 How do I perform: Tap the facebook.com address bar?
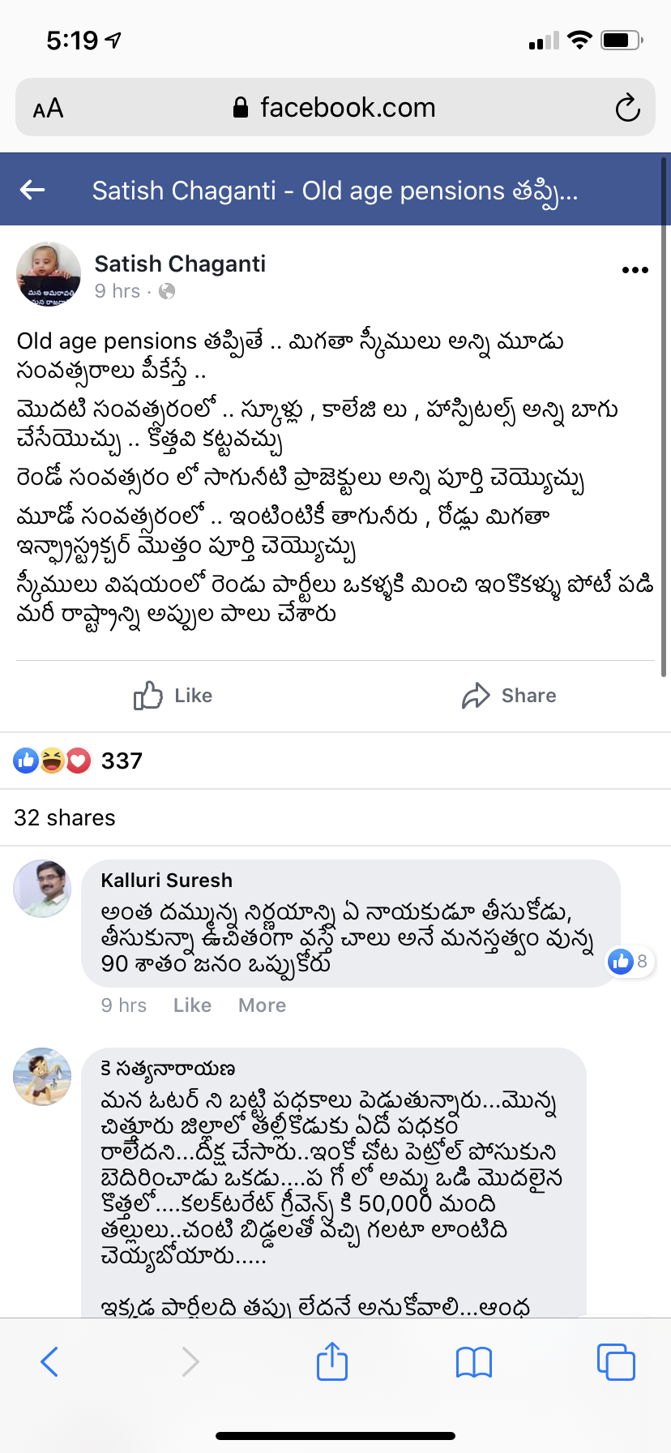tap(335, 108)
